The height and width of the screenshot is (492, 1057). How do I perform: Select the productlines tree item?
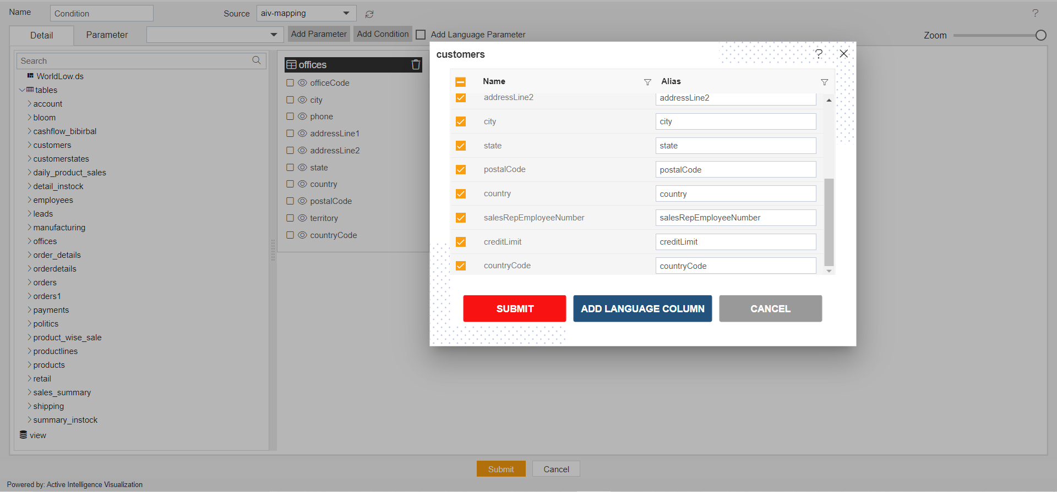pos(56,351)
